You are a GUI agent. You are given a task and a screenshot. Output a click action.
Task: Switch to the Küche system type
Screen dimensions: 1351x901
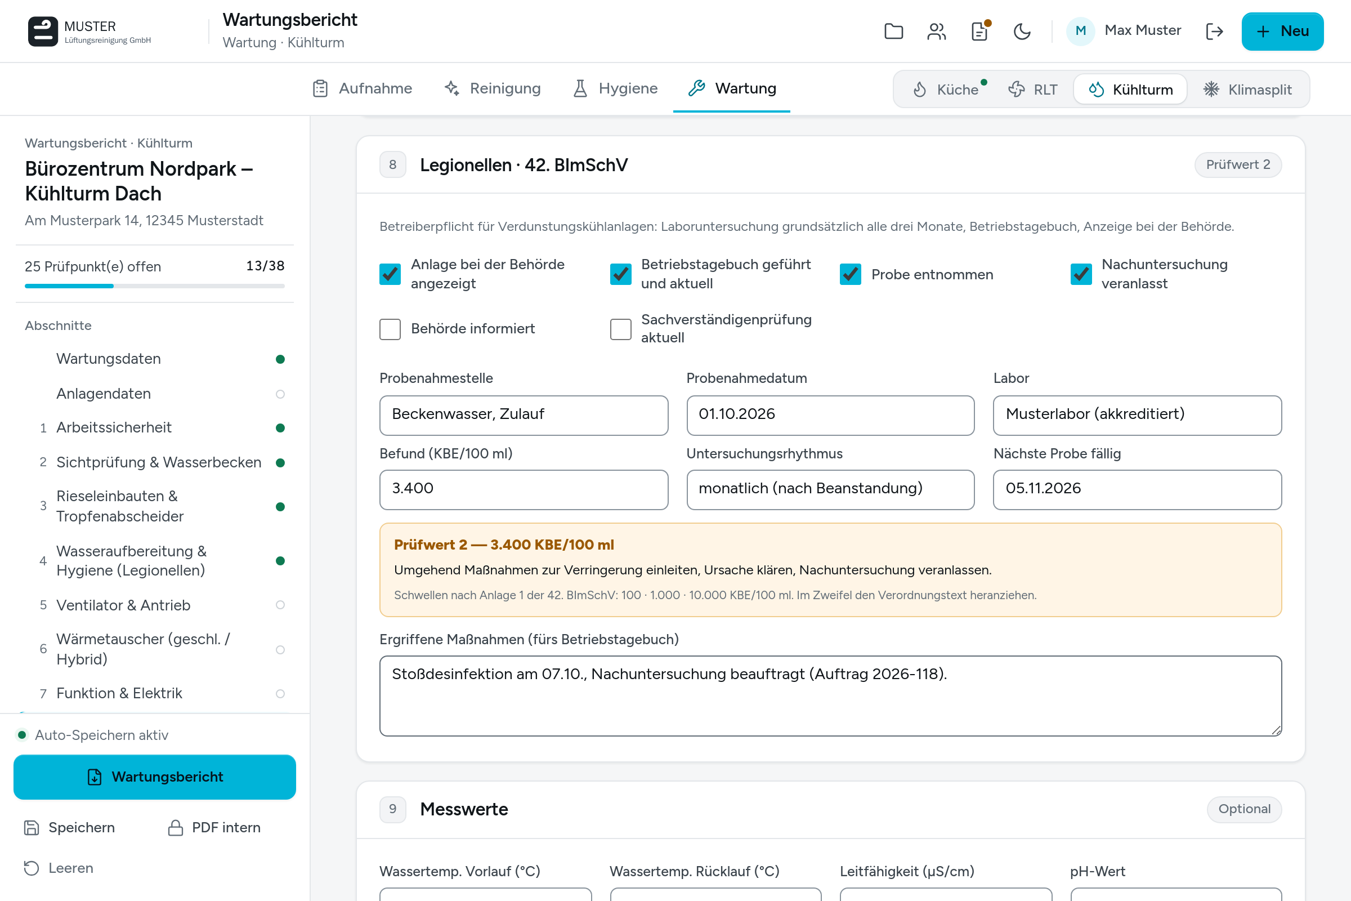click(949, 90)
